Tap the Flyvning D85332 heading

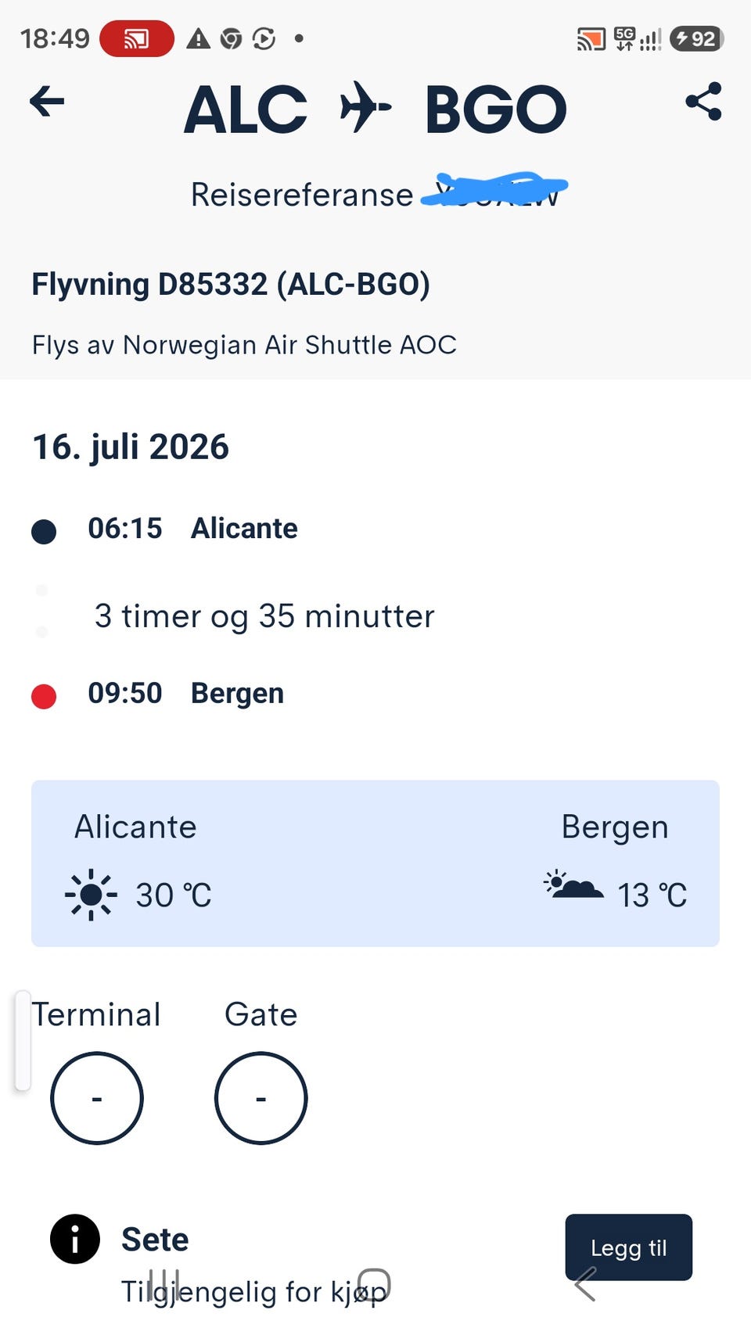[x=231, y=284]
